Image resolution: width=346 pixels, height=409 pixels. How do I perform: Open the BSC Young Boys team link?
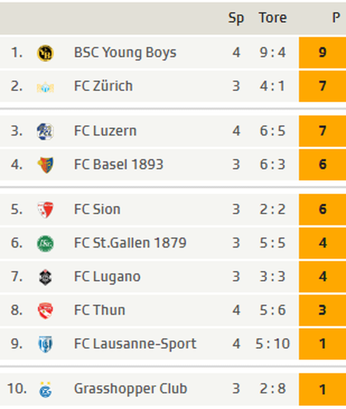125,52
